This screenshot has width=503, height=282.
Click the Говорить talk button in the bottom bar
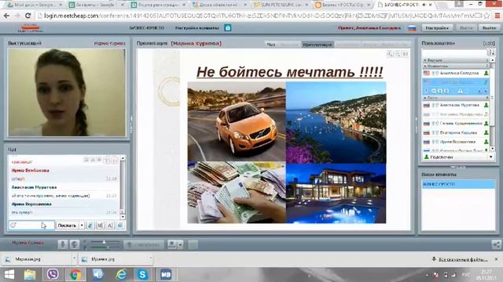pyautogui.click(x=144, y=245)
